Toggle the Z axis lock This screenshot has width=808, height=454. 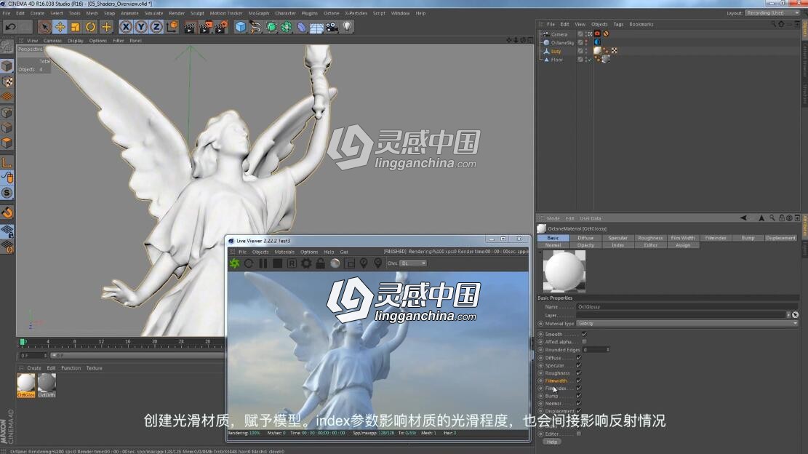156,27
